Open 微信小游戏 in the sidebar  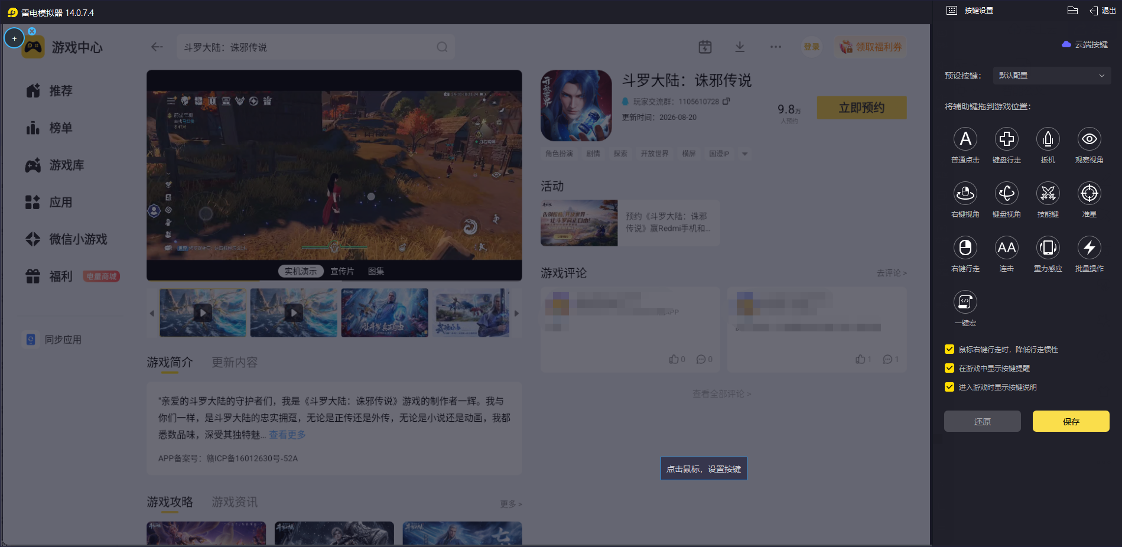[x=66, y=239]
